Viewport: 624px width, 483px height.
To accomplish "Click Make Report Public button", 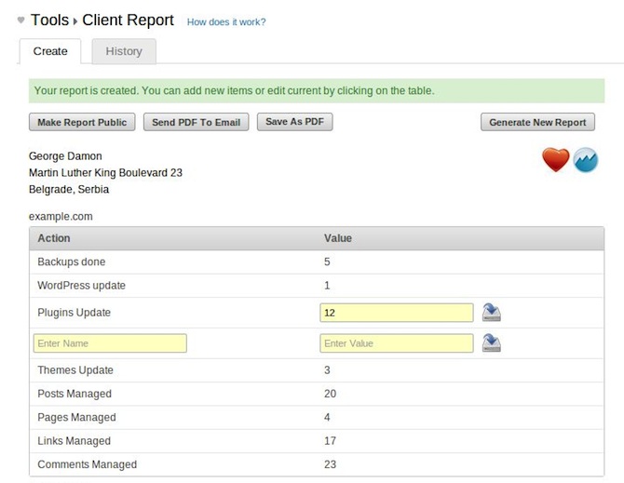I will point(83,122).
